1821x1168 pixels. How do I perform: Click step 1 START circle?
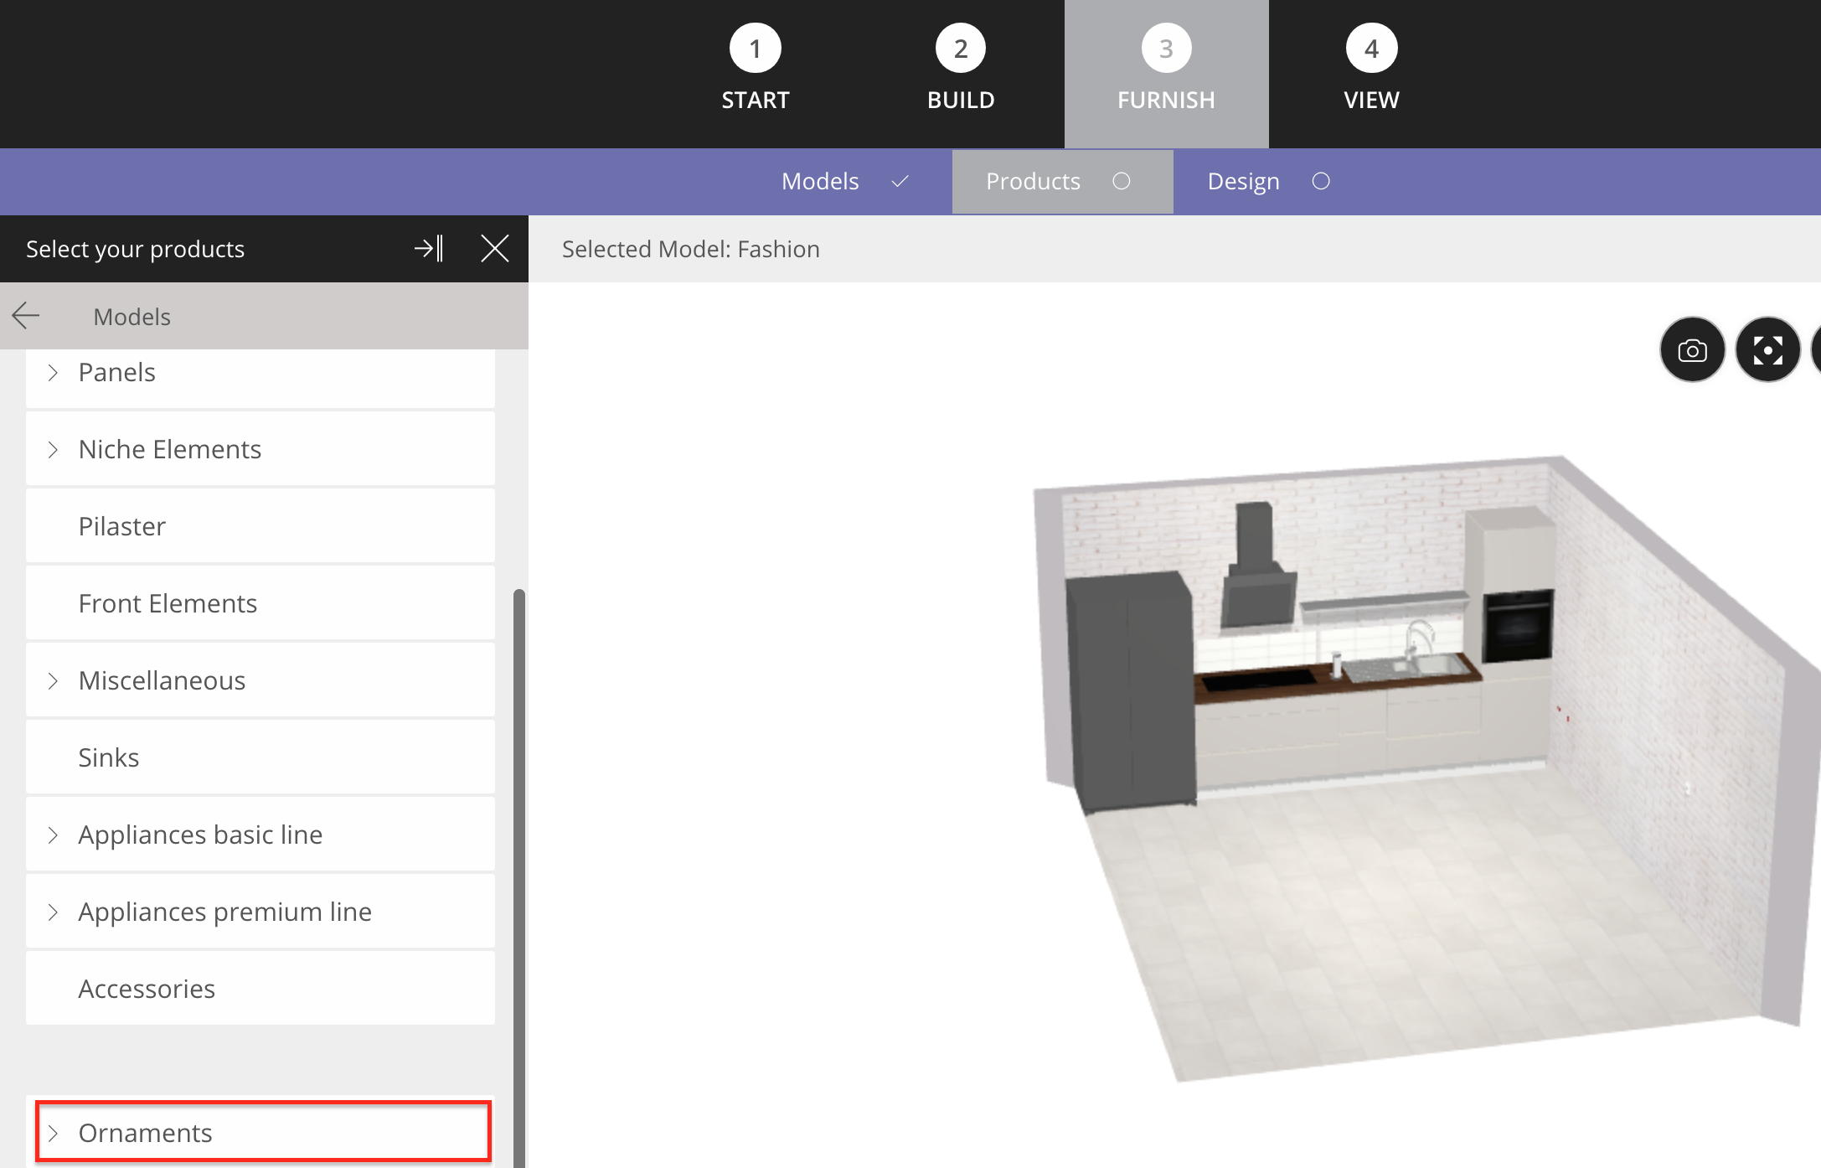(755, 49)
